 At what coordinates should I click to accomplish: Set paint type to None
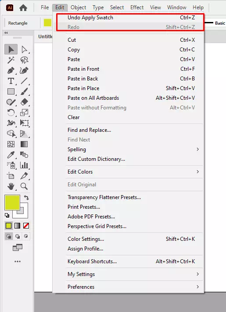(x=26, y=225)
